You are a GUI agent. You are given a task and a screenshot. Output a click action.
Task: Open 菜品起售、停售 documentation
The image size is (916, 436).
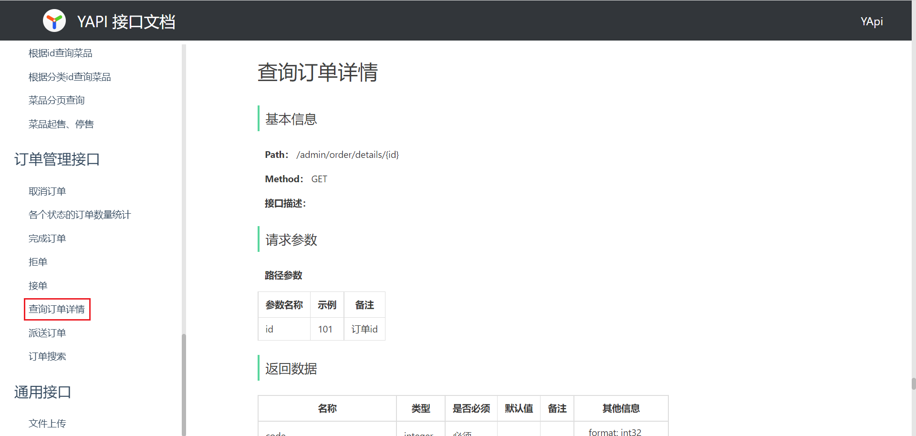[x=61, y=124]
